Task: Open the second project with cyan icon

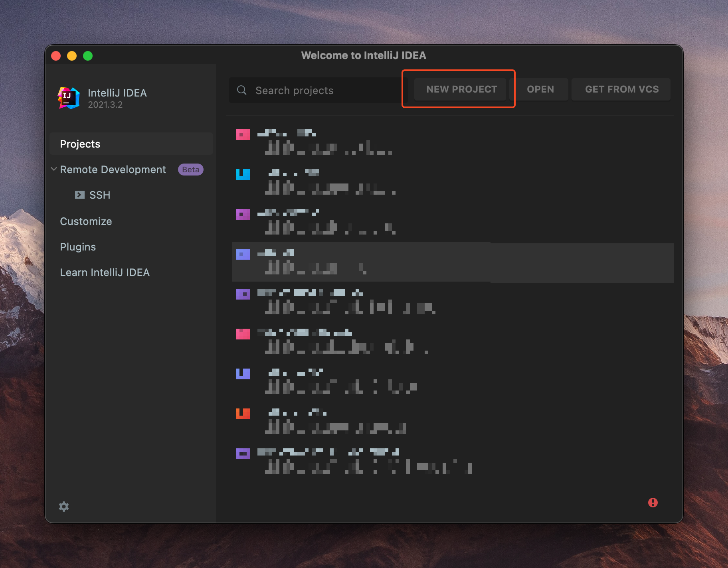Action: [453, 182]
